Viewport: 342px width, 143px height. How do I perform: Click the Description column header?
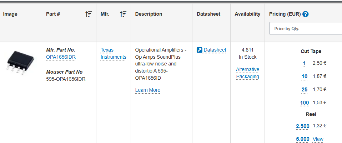pos(149,14)
